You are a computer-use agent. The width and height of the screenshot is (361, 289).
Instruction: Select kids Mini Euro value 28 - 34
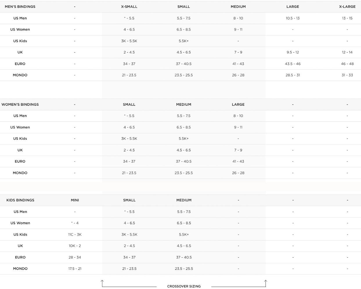(x=75, y=257)
